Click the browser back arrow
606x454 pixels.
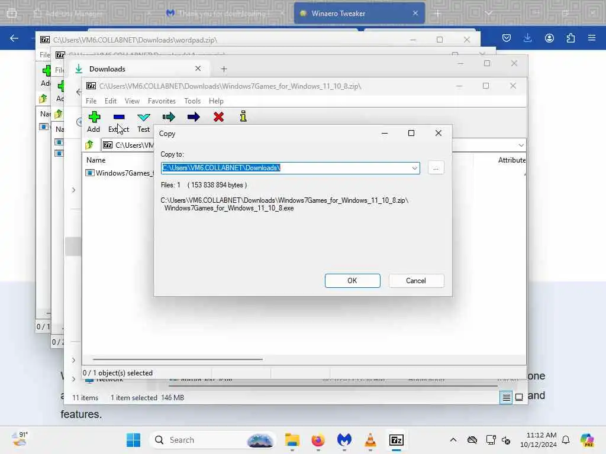(14, 38)
